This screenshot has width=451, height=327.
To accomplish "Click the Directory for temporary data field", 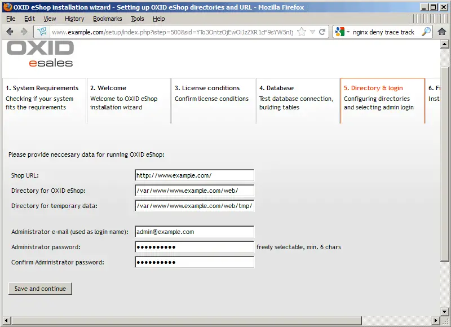I will pos(194,206).
